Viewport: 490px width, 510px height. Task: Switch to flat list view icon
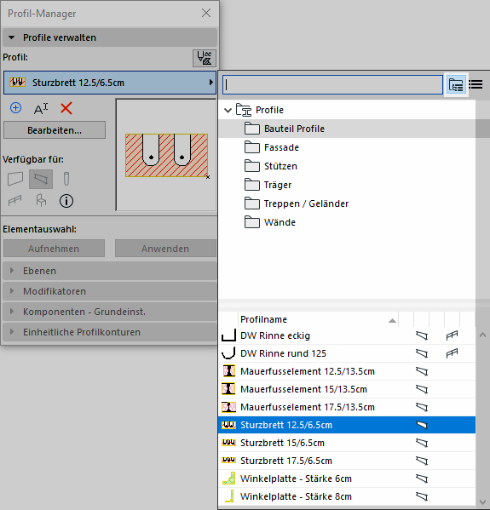[x=476, y=85]
